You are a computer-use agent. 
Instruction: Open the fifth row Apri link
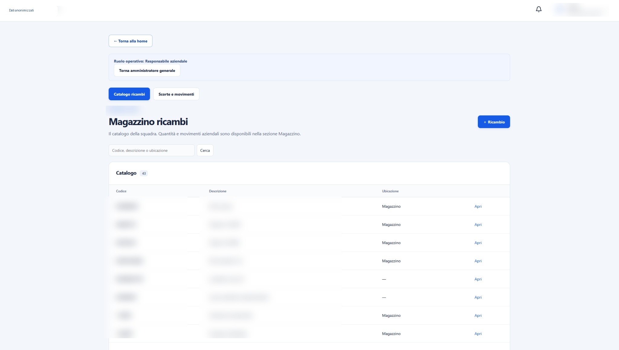point(478,279)
